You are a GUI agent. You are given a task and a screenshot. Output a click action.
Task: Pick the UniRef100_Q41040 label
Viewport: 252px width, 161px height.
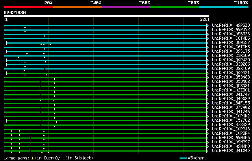click(231, 151)
